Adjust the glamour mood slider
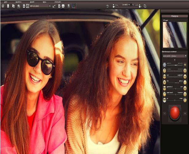 click(175, 83)
